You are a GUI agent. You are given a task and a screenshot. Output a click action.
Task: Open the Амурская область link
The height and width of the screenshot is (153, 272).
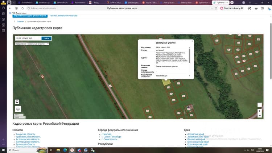pyautogui.click(x=25, y=134)
